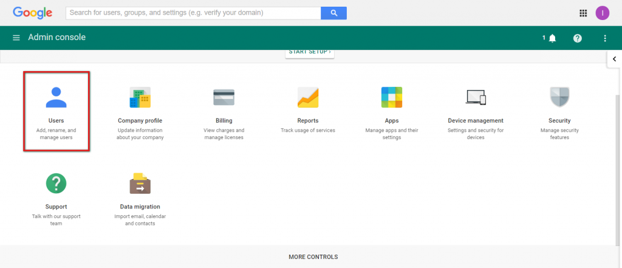
Task: Click the Google logo
Action: coord(33,13)
